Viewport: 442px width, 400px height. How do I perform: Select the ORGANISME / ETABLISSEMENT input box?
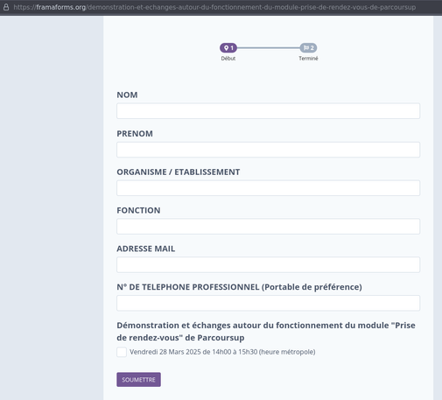click(268, 188)
